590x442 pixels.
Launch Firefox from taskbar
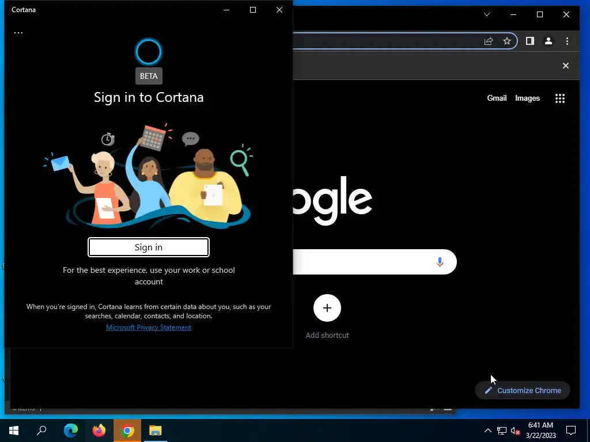click(99, 430)
